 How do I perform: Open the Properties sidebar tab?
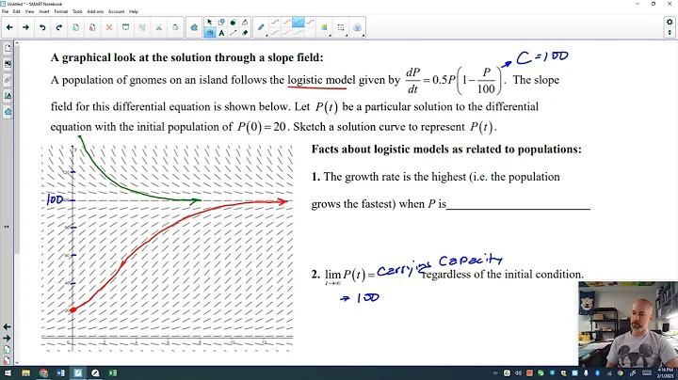click(x=8, y=96)
